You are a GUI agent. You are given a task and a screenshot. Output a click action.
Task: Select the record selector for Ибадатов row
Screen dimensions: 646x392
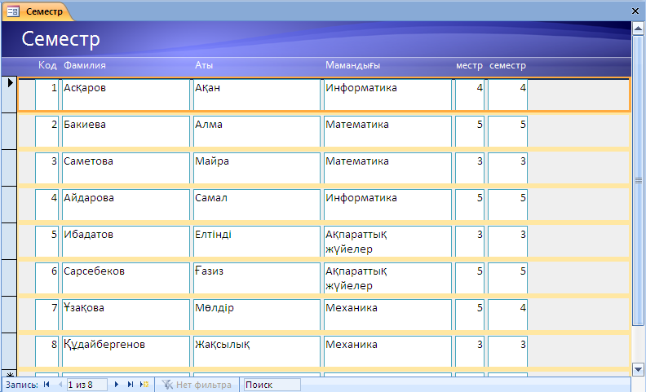tap(9, 241)
